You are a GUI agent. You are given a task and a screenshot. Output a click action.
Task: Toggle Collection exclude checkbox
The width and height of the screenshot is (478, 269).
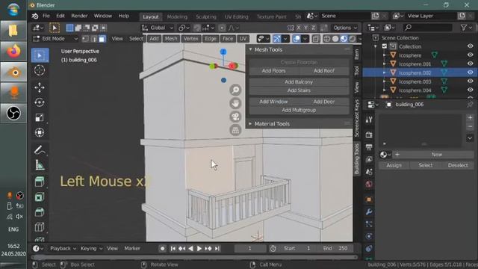click(385, 46)
